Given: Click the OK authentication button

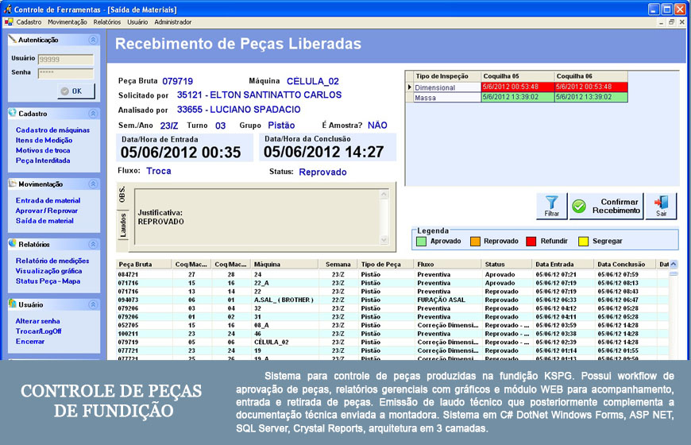Looking at the screenshot, I should coord(75,91).
